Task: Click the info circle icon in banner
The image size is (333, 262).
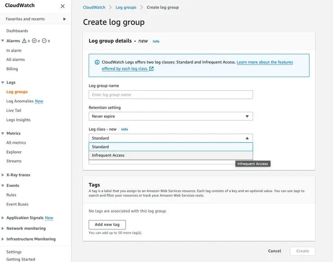Action: [x=97, y=62]
